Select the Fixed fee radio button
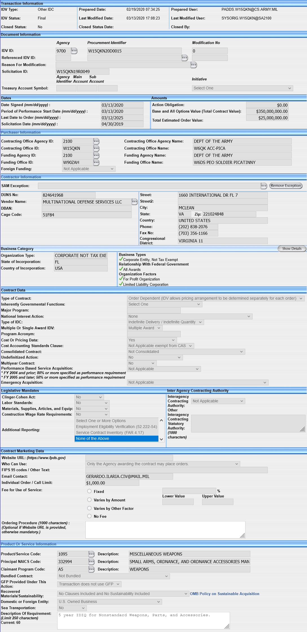Image resolution: width=307 pixels, height=632 pixels. coord(89,491)
